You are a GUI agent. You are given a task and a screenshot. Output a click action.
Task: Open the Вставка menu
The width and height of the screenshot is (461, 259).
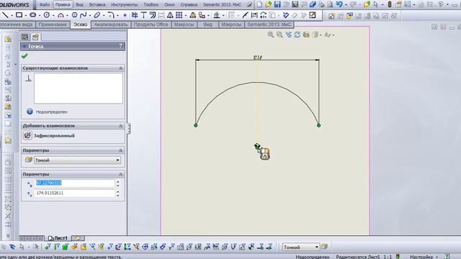click(x=97, y=5)
